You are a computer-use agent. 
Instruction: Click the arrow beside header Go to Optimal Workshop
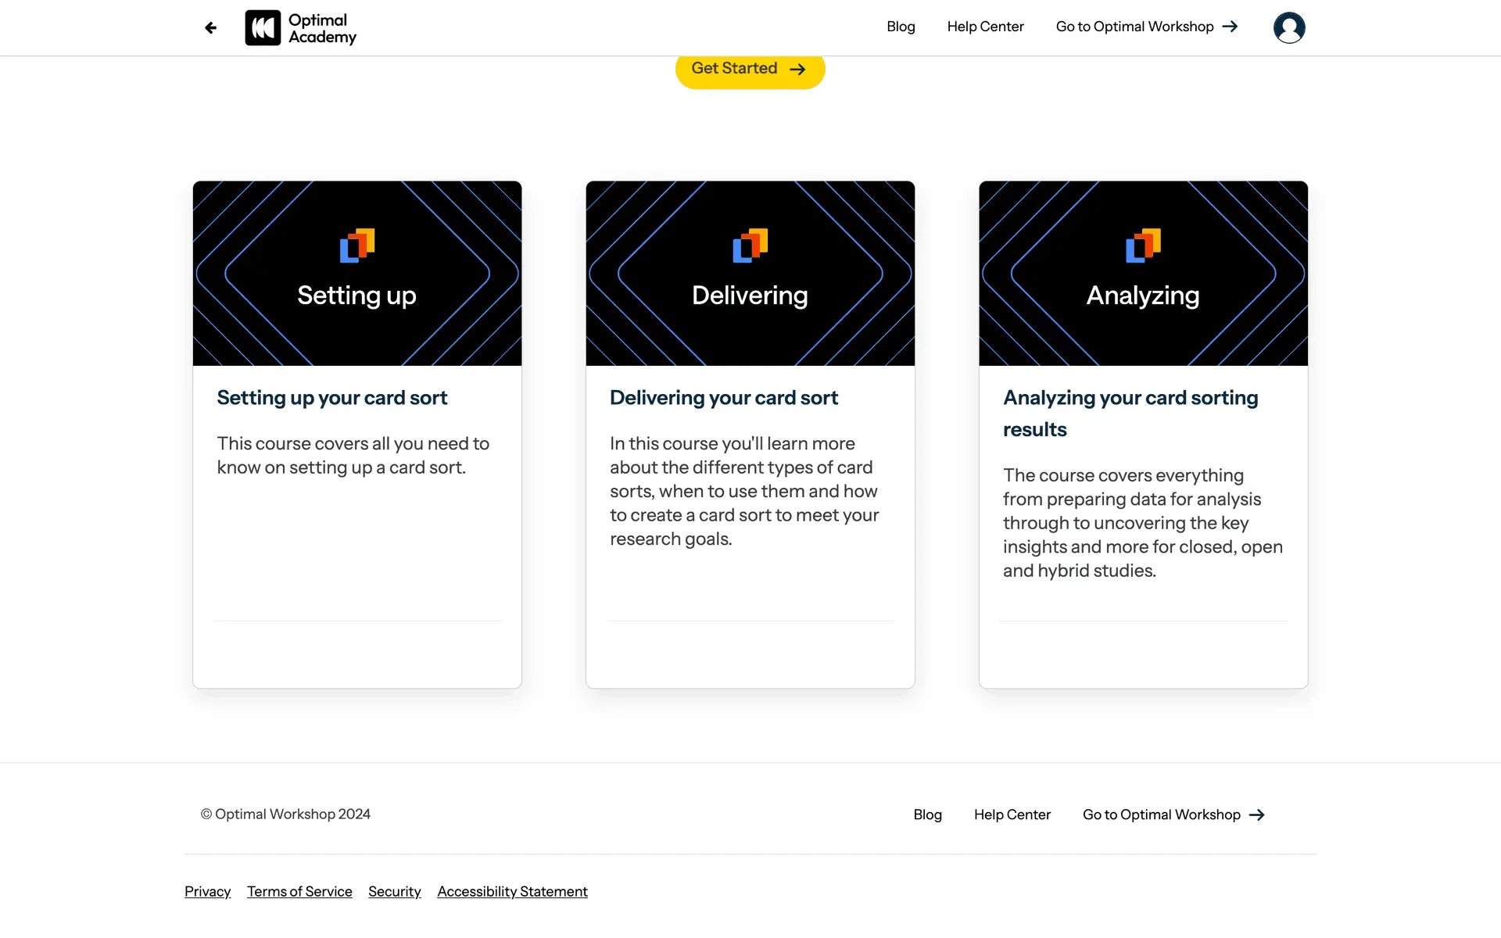[x=1231, y=27]
